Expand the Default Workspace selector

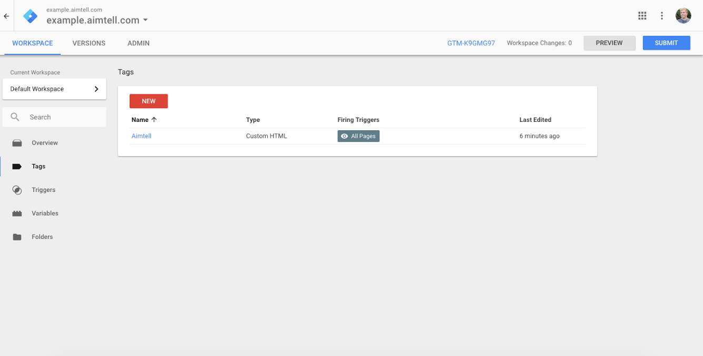point(54,89)
